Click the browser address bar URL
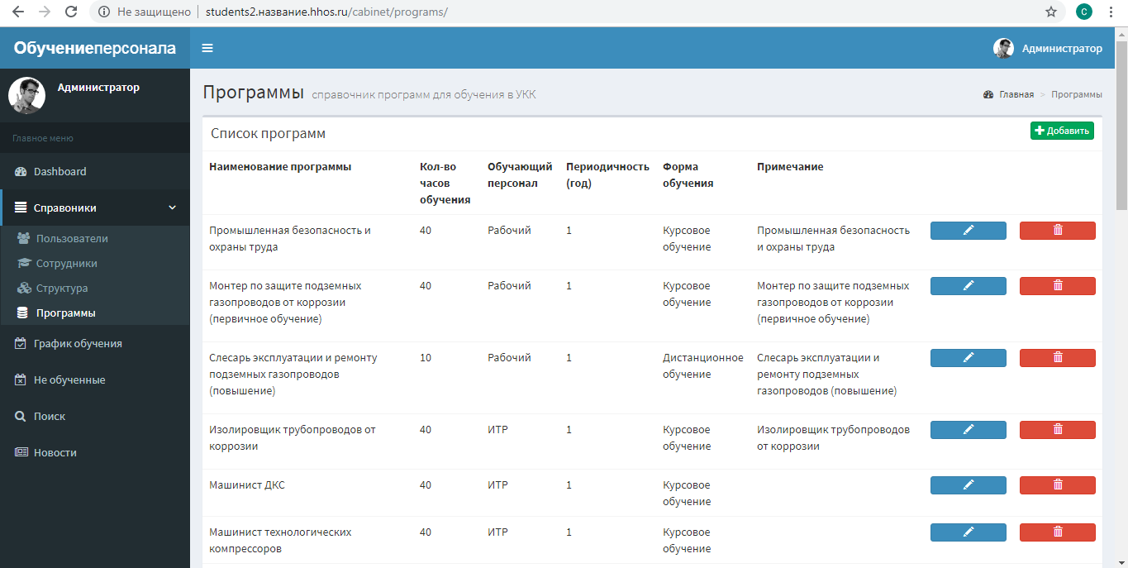The image size is (1128, 568). tap(326, 12)
